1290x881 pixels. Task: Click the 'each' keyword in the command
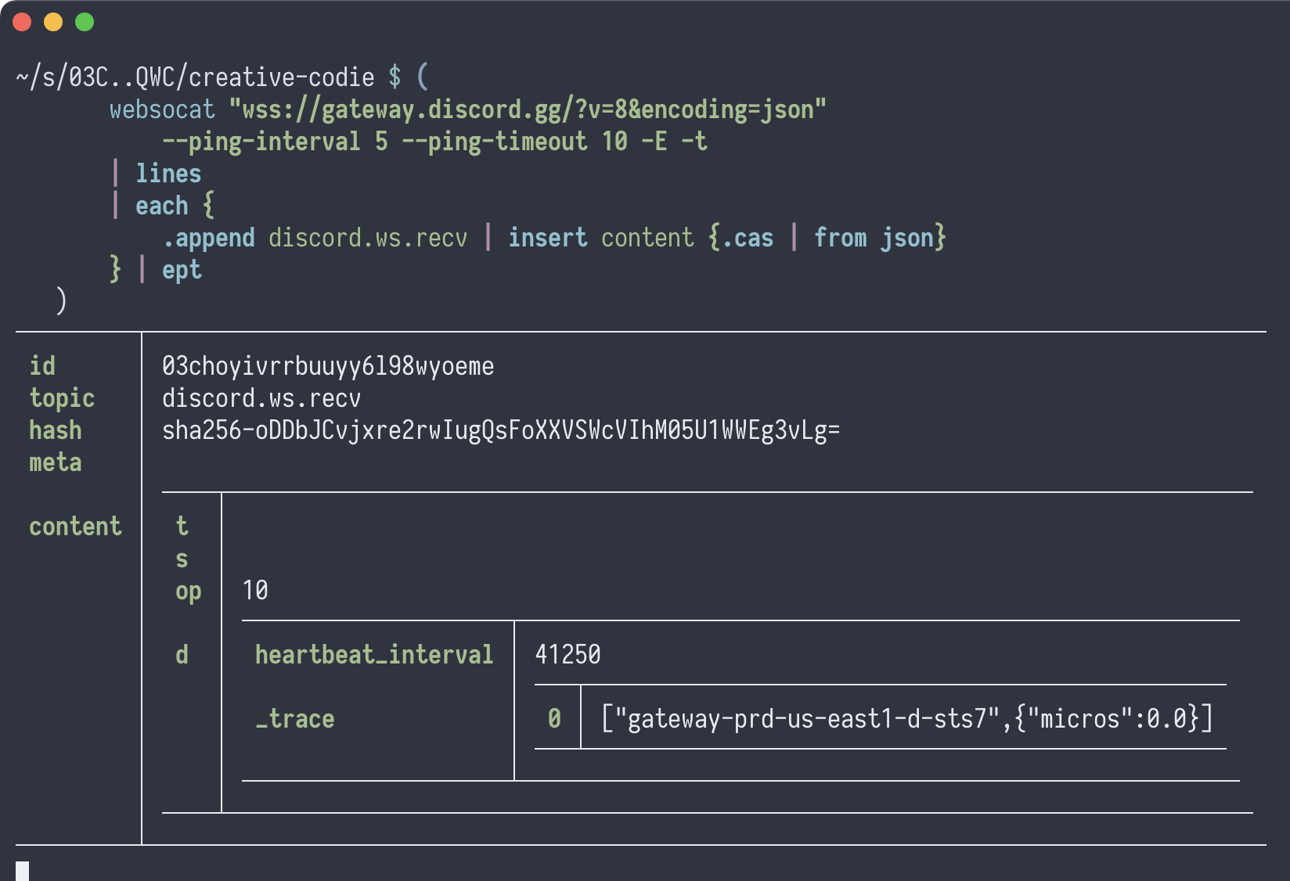pos(162,206)
